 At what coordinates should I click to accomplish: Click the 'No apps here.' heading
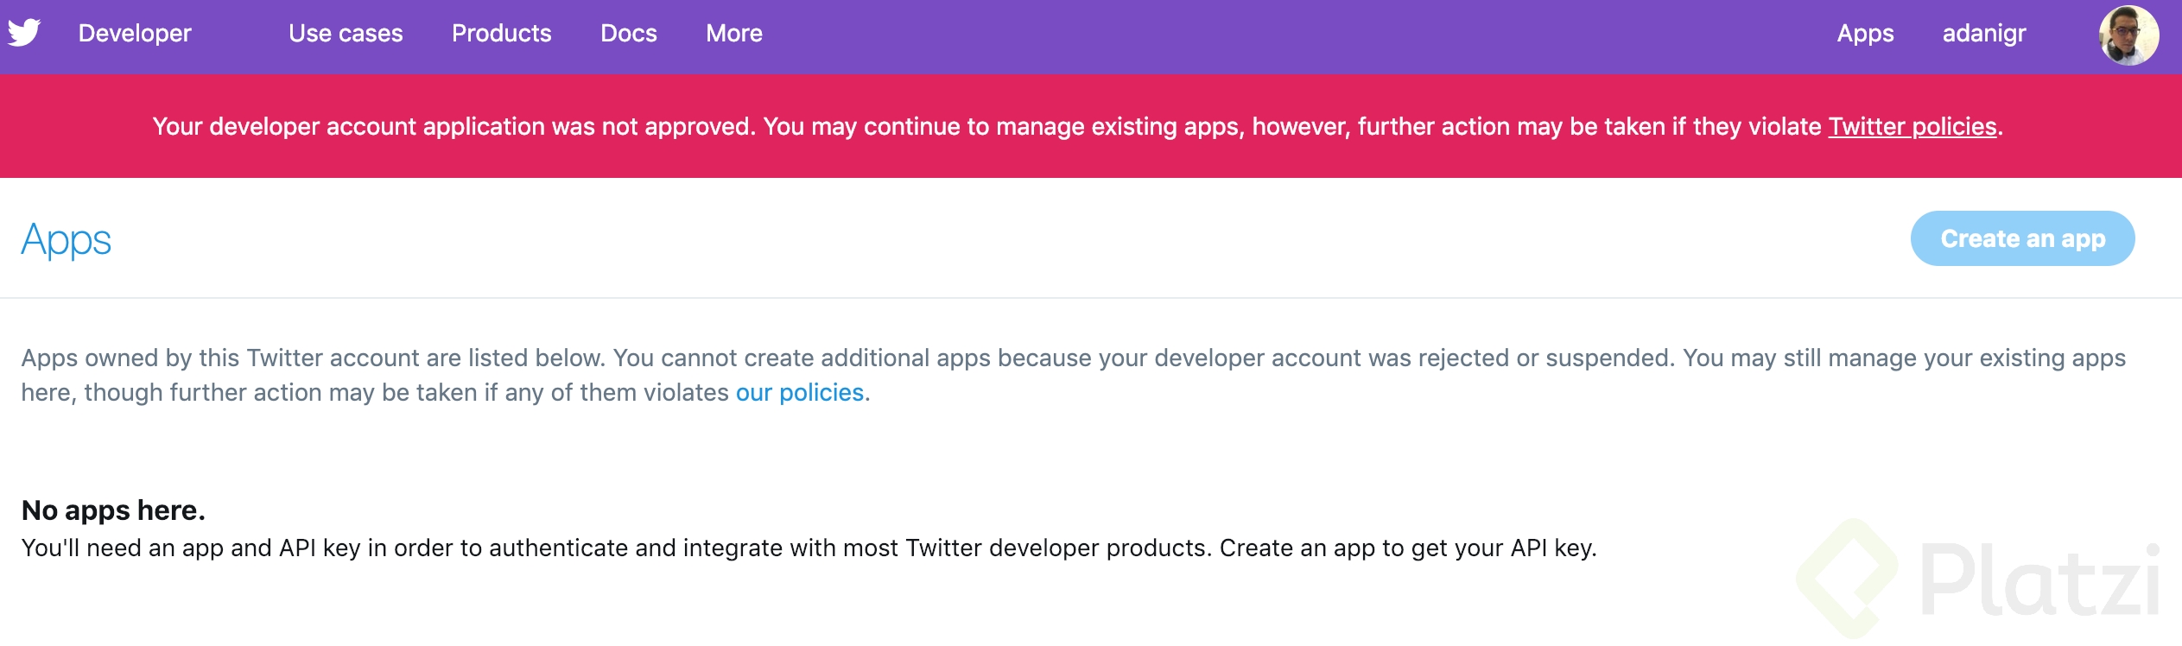(x=113, y=510)
